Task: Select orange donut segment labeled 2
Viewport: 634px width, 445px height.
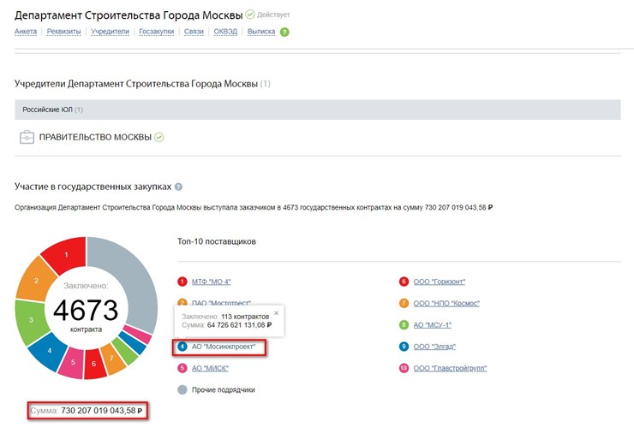Action: (x=36, y=280)
